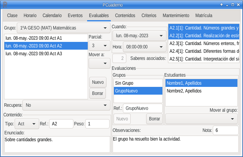Switch to the Contenidos tab
Image resolution: width=243 pixels, height=157 pixels.
(x=125, y=16)
